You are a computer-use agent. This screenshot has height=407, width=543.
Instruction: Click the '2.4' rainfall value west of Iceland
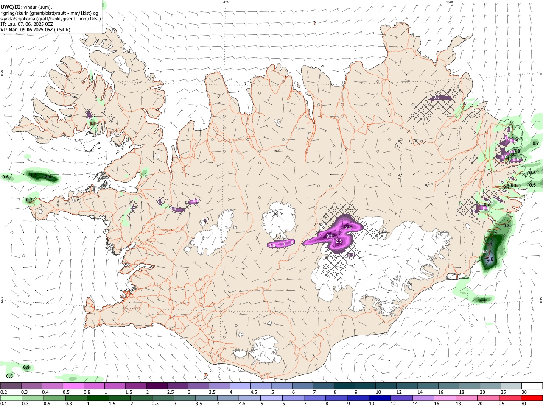(x=48, y=177)
